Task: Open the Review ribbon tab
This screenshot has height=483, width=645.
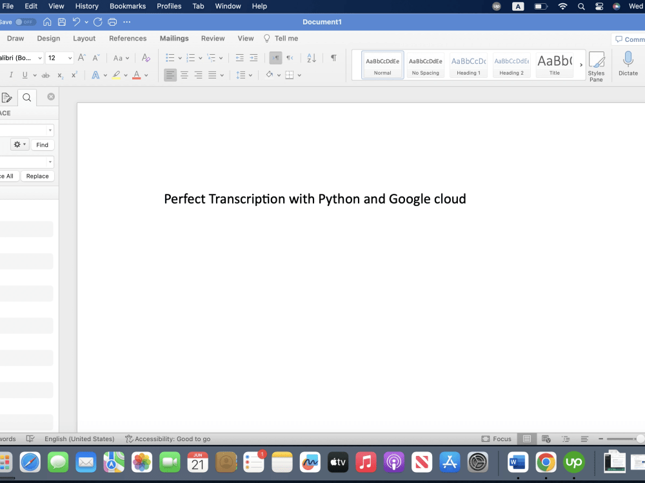Action: (x=213, y=39)
